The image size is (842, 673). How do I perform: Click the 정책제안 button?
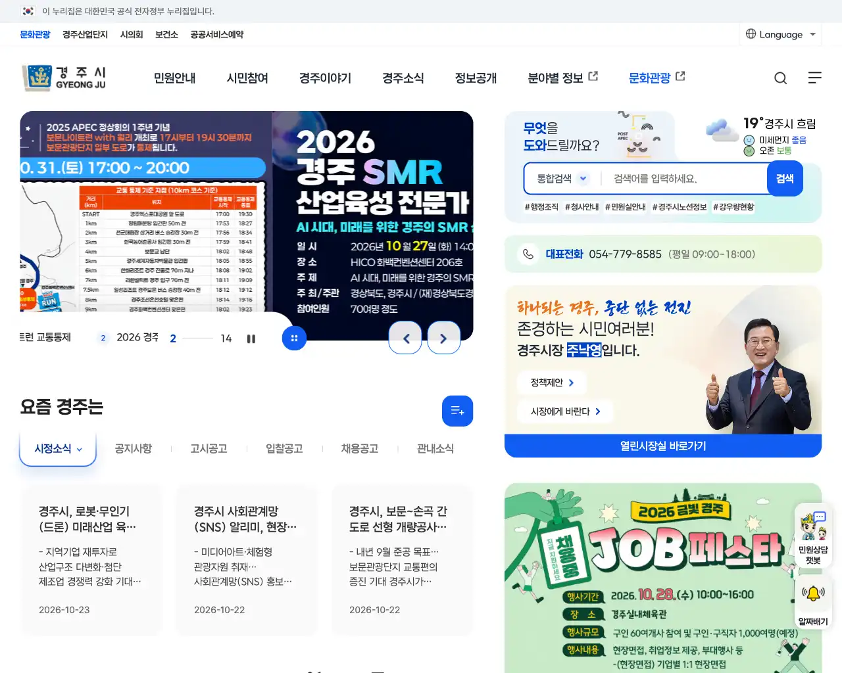[x=552, y=383]
